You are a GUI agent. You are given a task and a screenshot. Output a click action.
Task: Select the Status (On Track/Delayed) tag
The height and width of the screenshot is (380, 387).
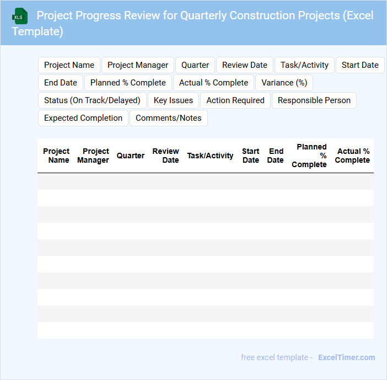pos(92,100)
